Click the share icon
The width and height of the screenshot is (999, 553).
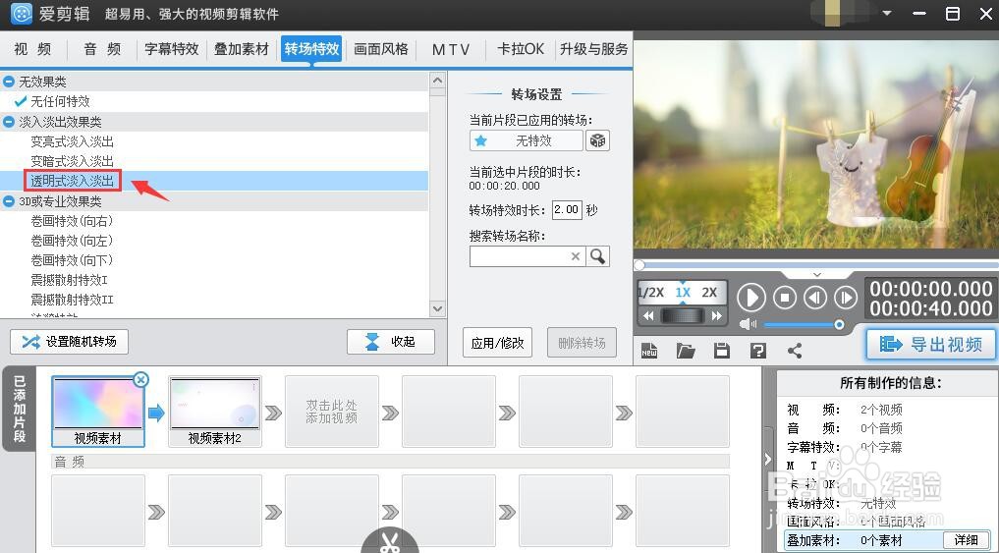click(x=795, y=351)
